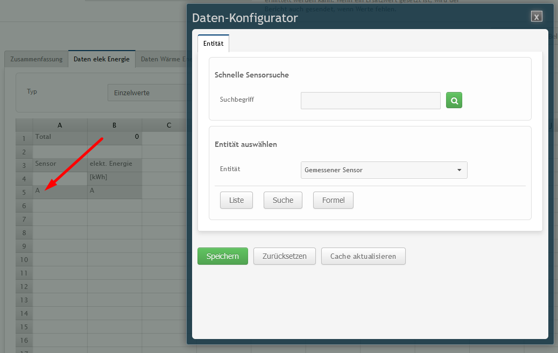Switch to Daten elek Energie tab
This screenshot has height=353, width=558.
(102, 59)
